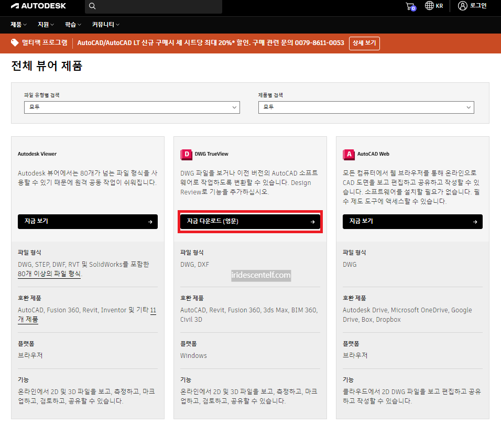Click the 로그인 user icon
501x425 pixels.
tap(462, 6)
